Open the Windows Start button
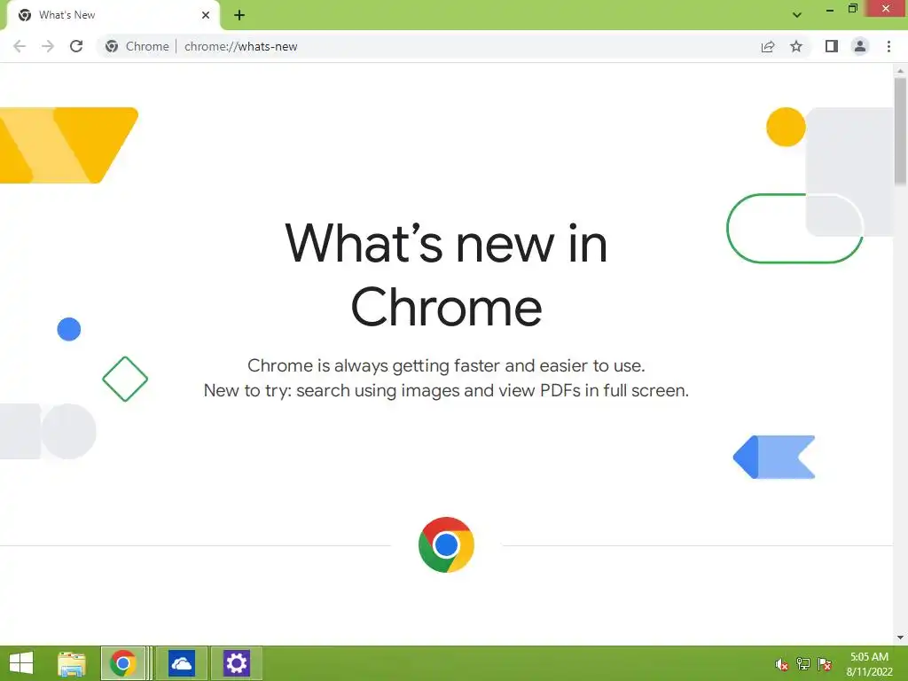 pyautogui.click(x=21, y=663)
